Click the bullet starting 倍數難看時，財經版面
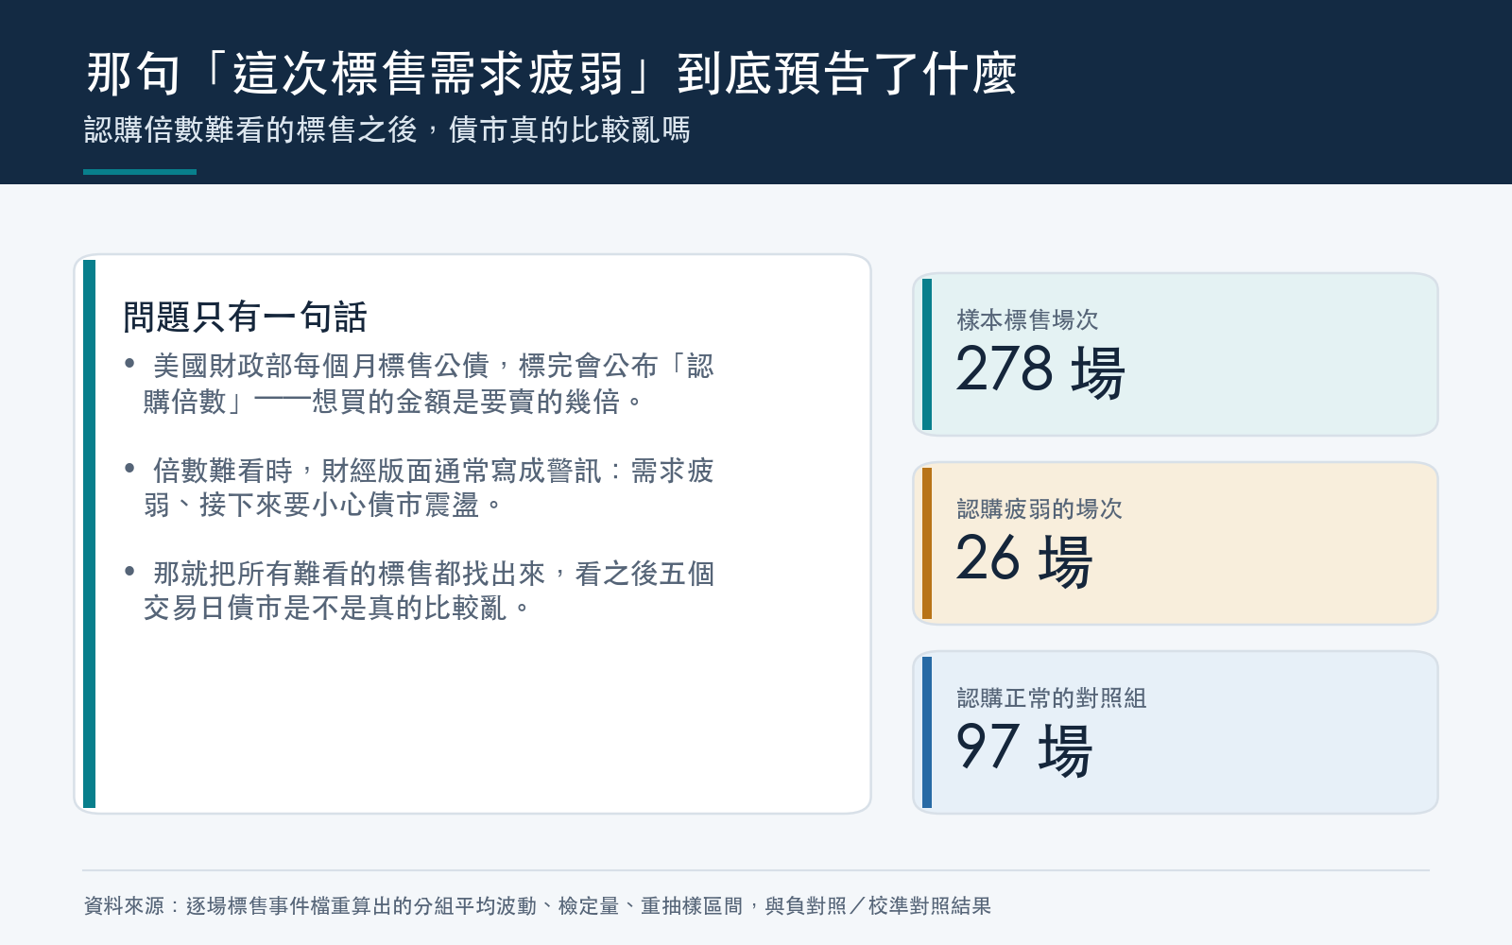Viewport: 1512px width, 945px height. point(419,488)
